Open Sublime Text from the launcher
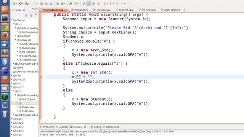 coord(5,53)
